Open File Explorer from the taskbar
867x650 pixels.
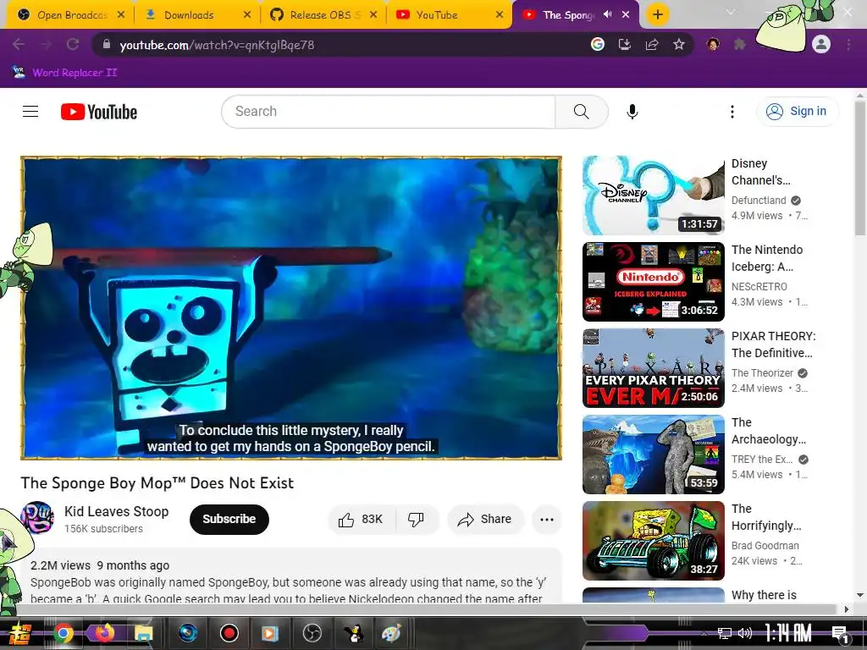[143, 632]
